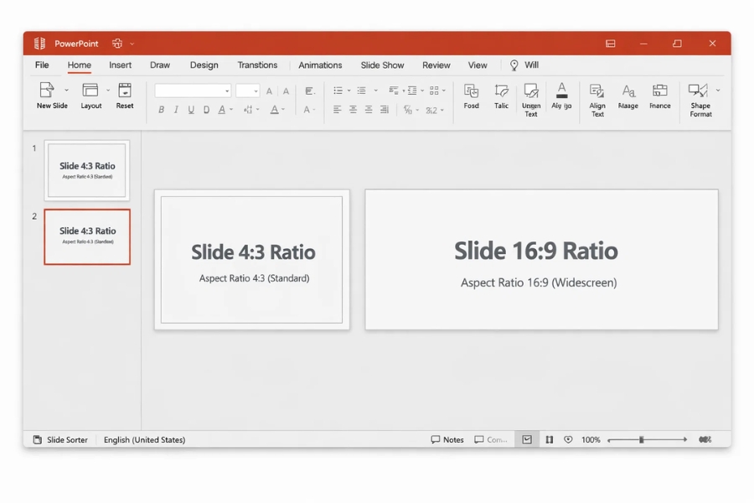The image size is (754, 503).
Task: Click the Slide Sorter view button
Action: click(59, 439)
